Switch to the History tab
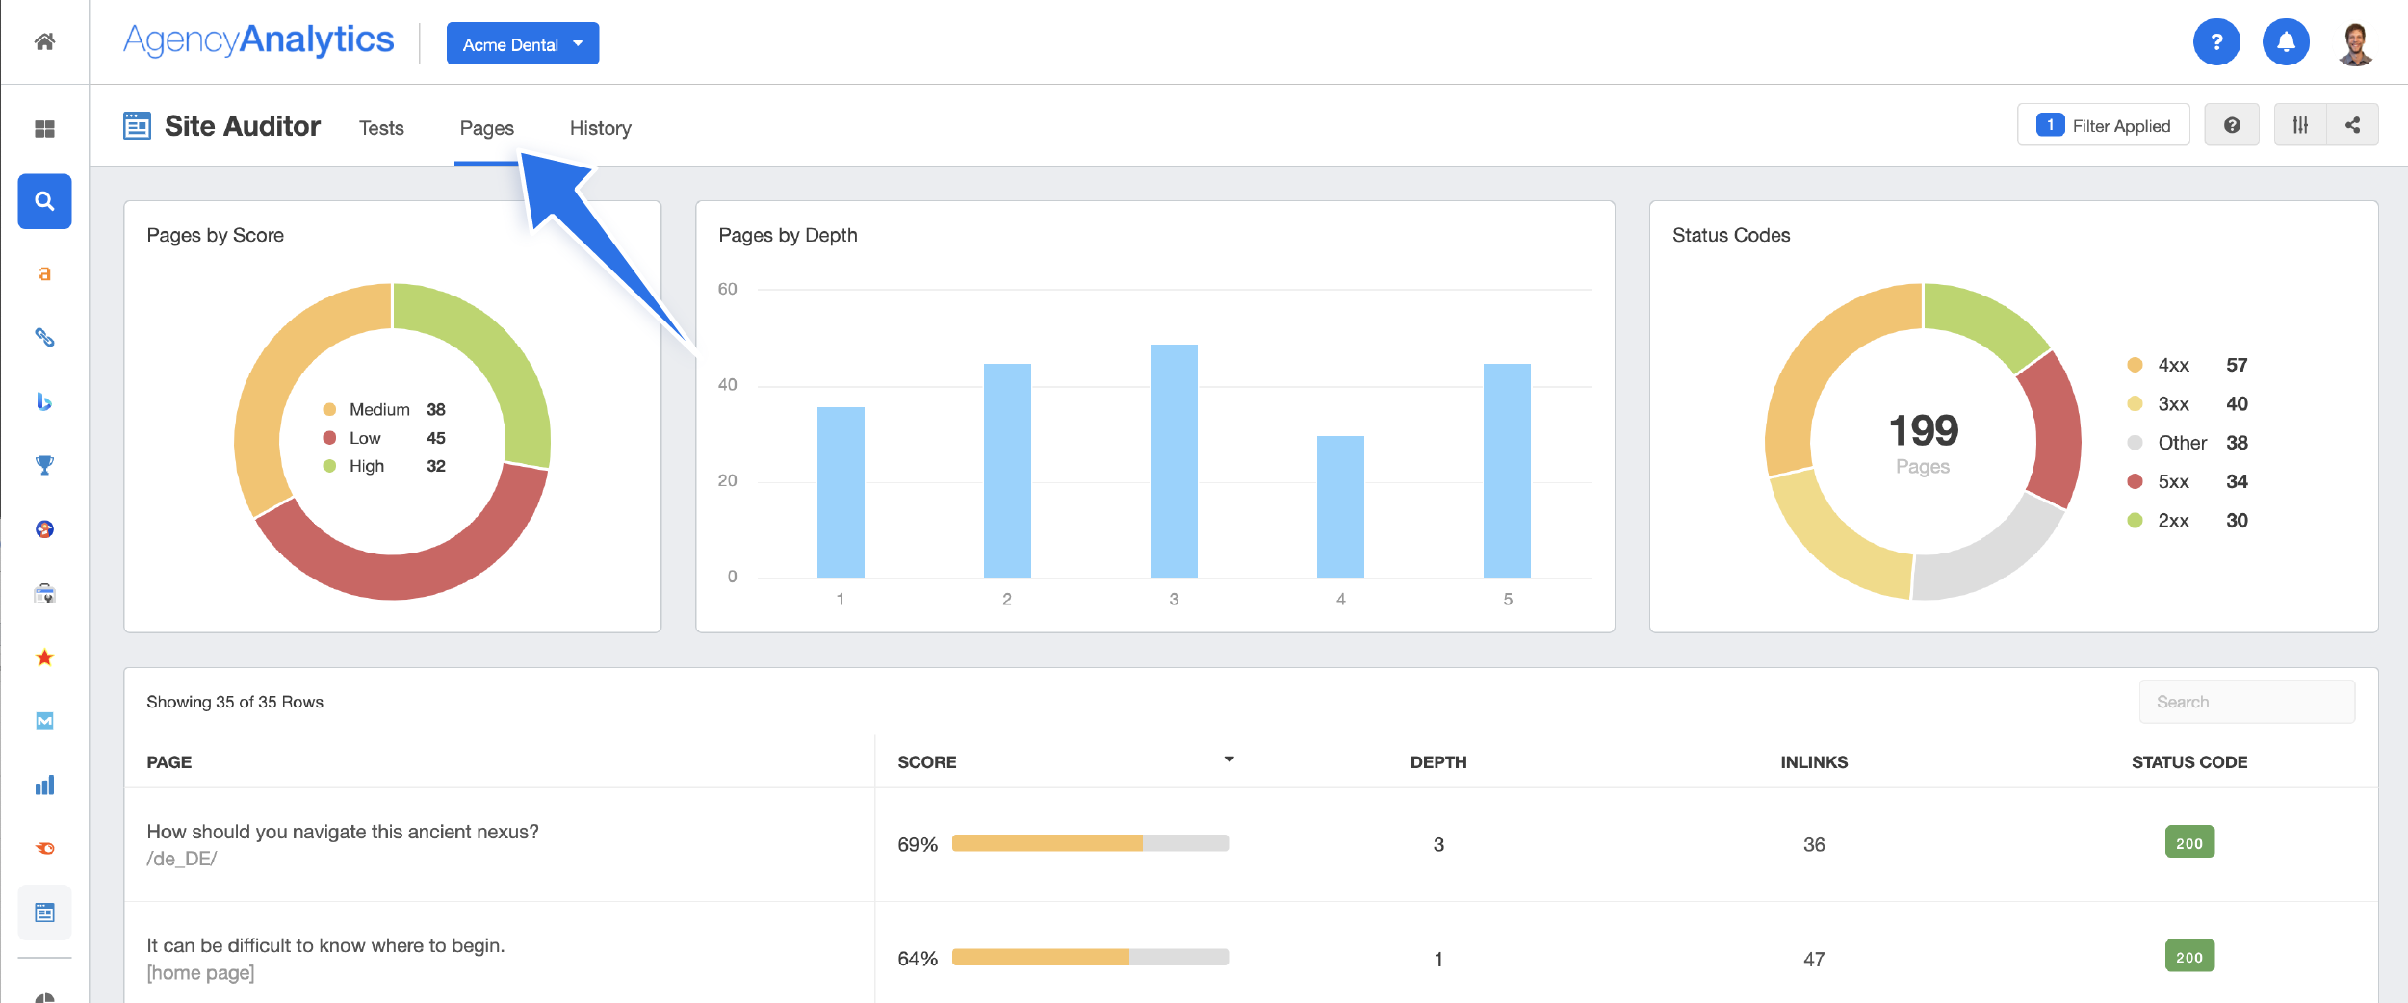The width and height of the screenshot is (2408, 1003). point(600,127)
